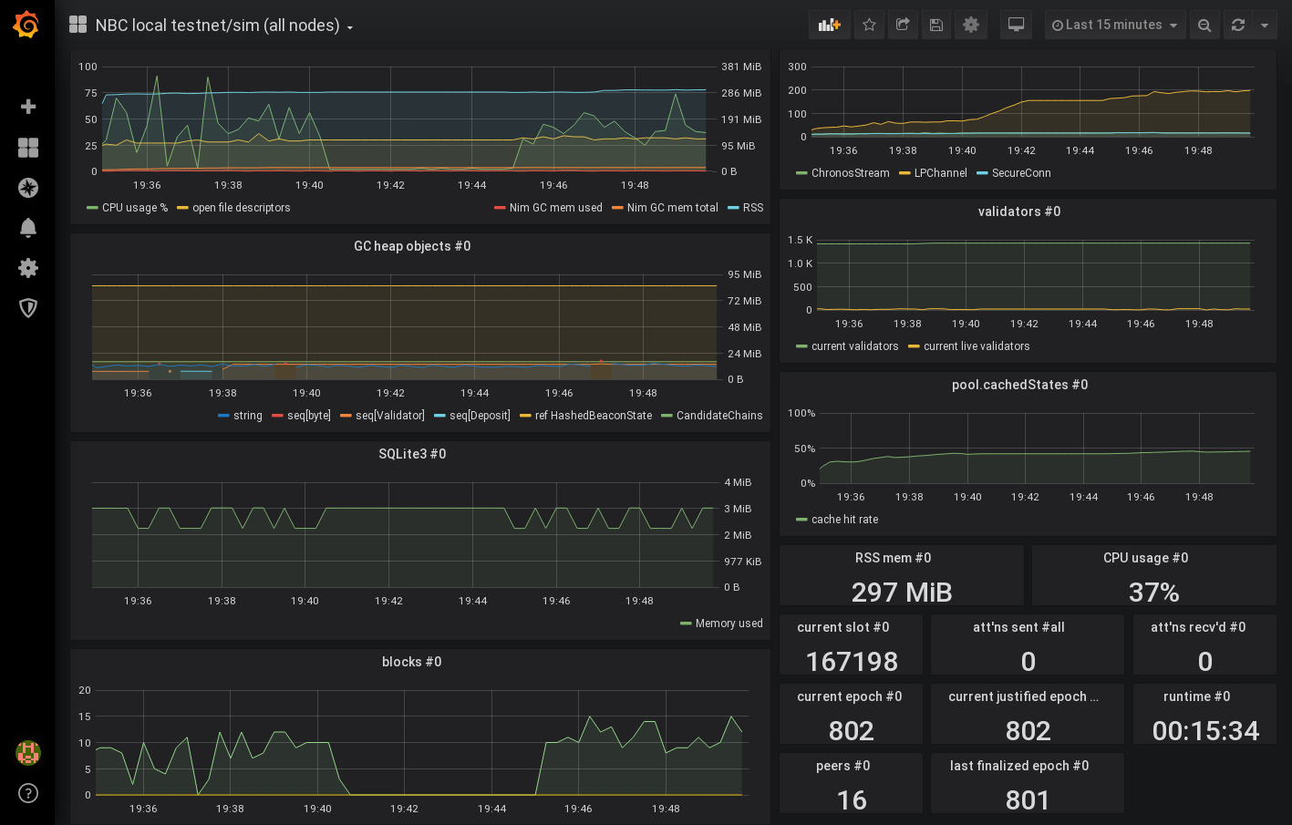Viewport: 1292px width, 825px height.
Task: Click the Create plus icon in sidebar
Action: [x=28, y=107]
